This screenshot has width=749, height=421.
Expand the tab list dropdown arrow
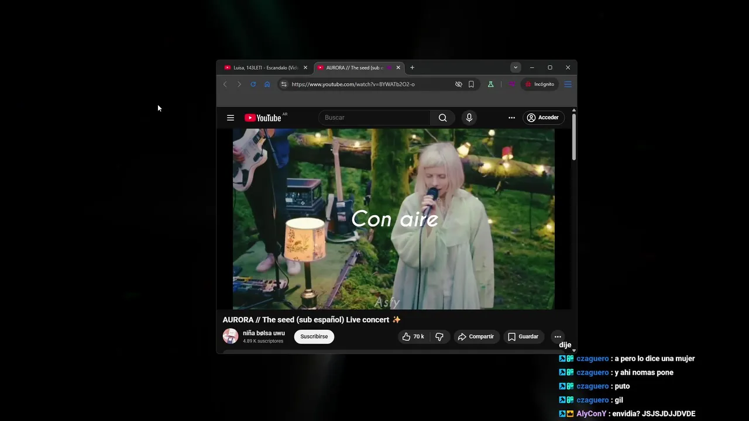tap(516, 68)
